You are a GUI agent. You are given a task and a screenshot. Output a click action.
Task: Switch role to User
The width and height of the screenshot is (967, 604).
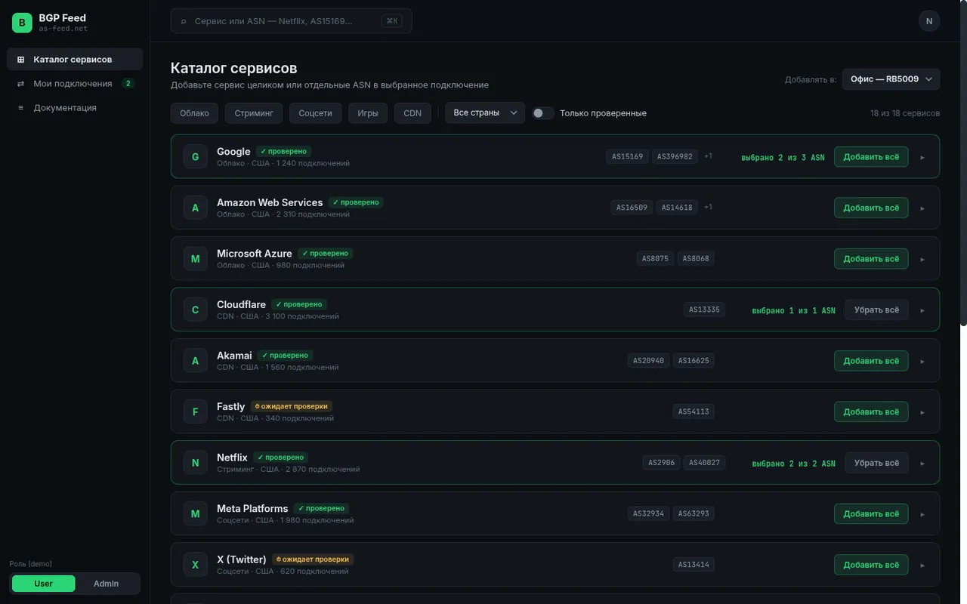point(44,584)
